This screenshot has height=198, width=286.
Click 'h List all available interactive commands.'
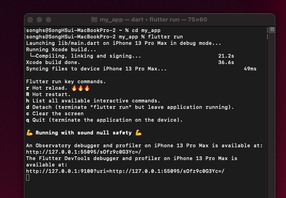(93, 101)
